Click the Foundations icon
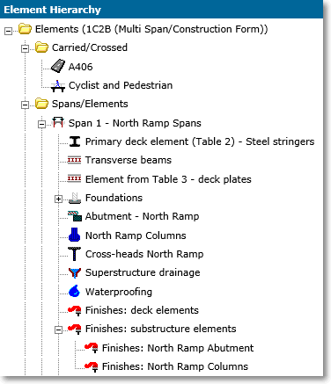The image size is (331, 384). [x=75, y=198]
